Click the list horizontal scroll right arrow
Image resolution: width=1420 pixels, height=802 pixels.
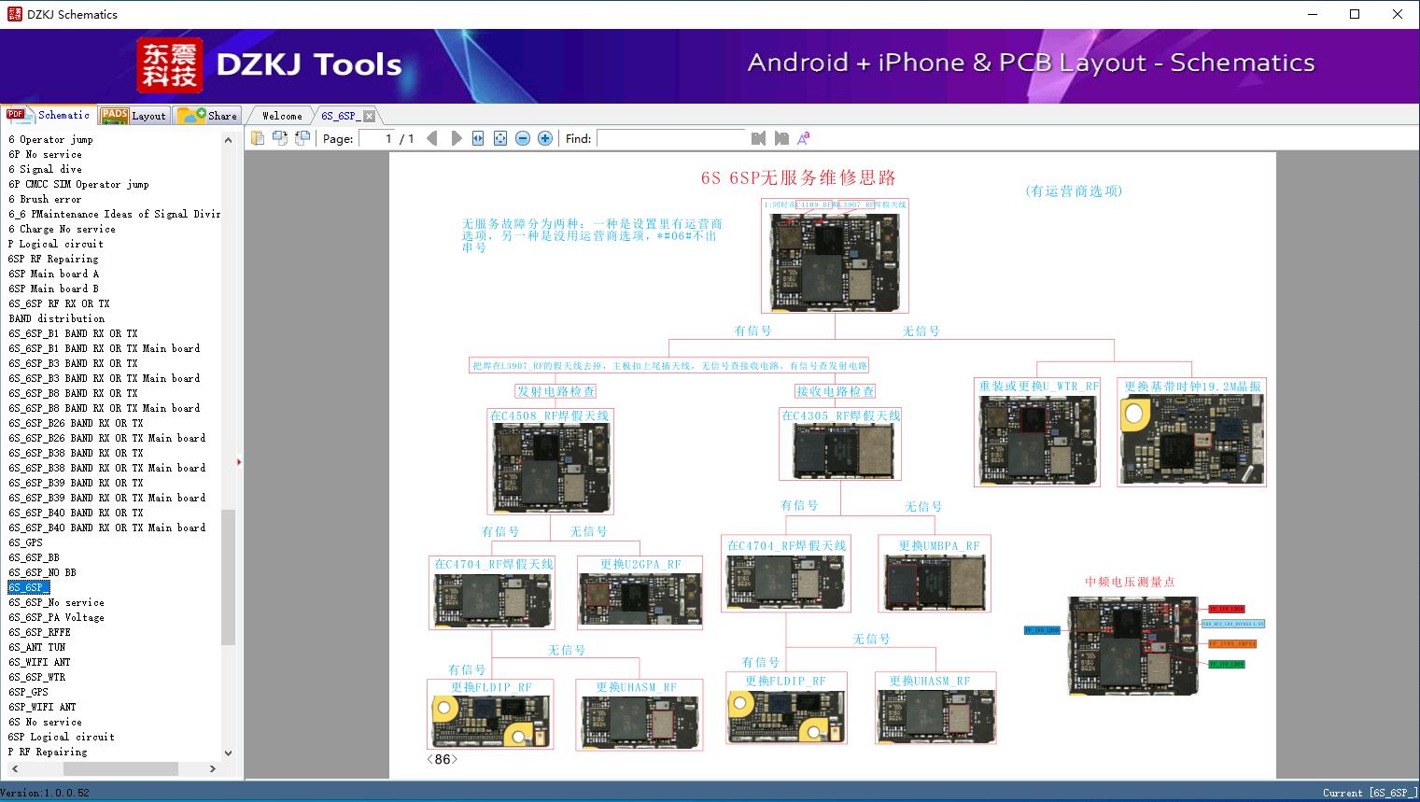click(212, 768)
